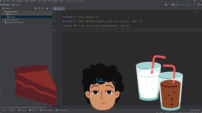Viewport: 202px width, 113px height.
Task: Click the green Debug bug icon
Action: point(187,5)
